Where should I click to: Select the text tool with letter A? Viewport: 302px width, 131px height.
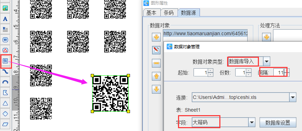pyautogui.click(x=5, y=19)
